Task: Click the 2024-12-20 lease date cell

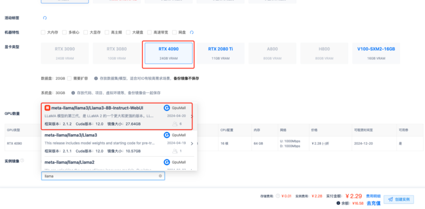Action: point(363,143)
